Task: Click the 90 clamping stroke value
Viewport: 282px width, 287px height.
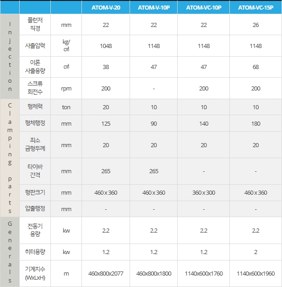Action: pos(154,124)
